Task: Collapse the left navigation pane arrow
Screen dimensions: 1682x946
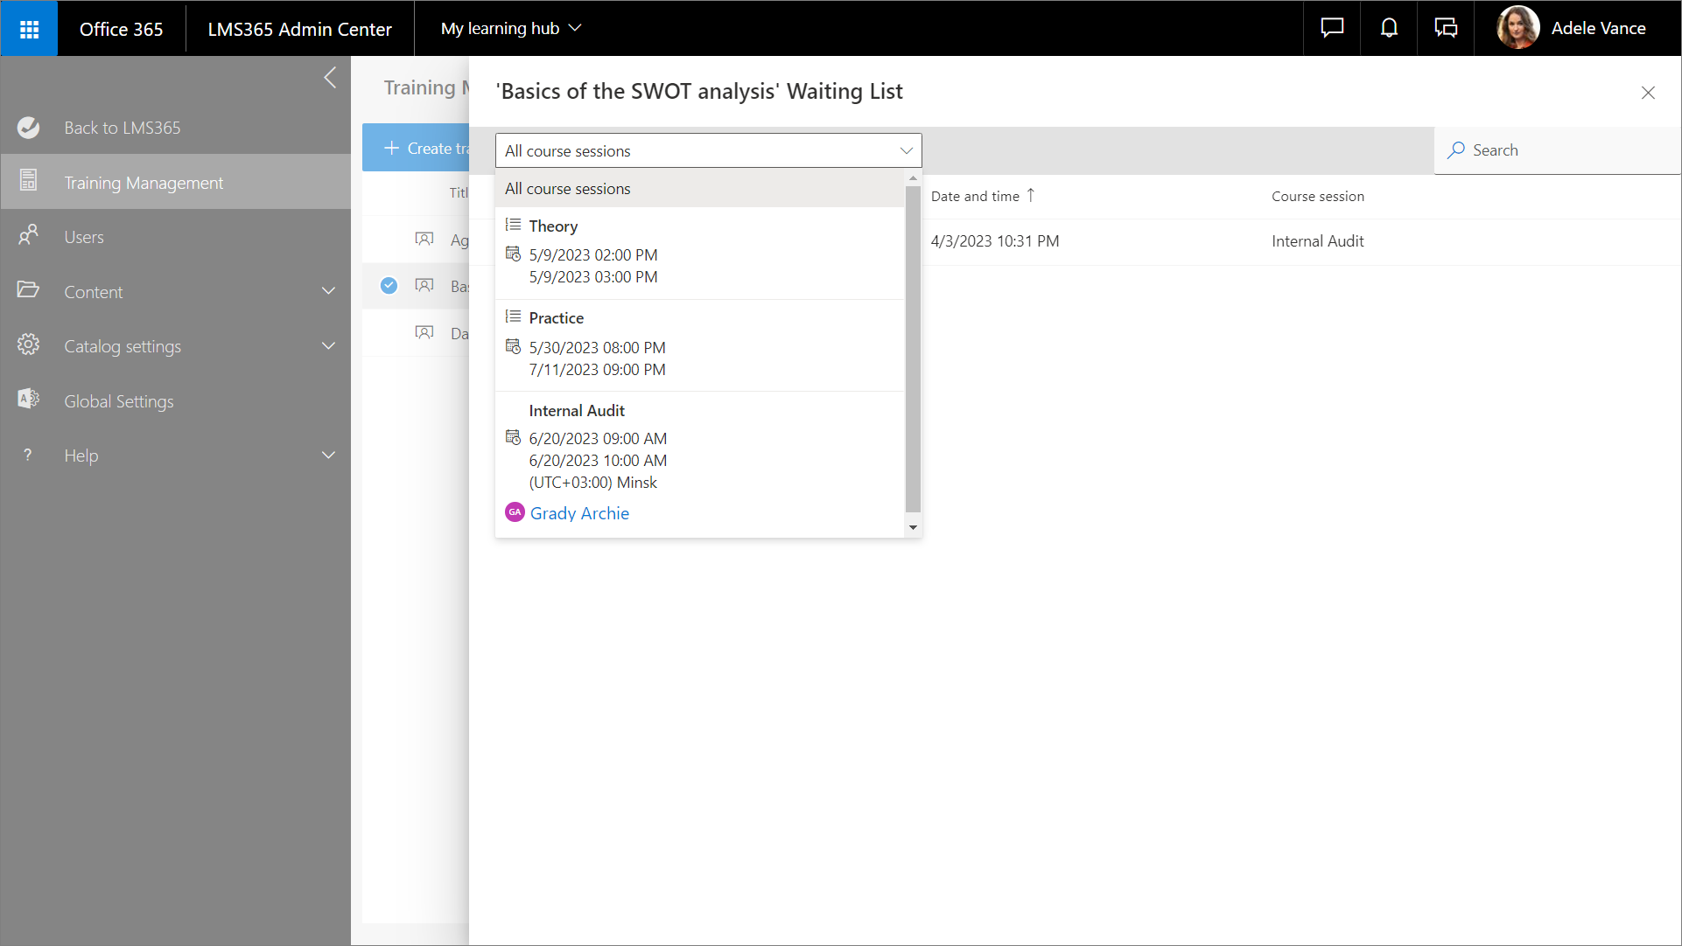Action: pyautogui.click(x=330, y=78)
